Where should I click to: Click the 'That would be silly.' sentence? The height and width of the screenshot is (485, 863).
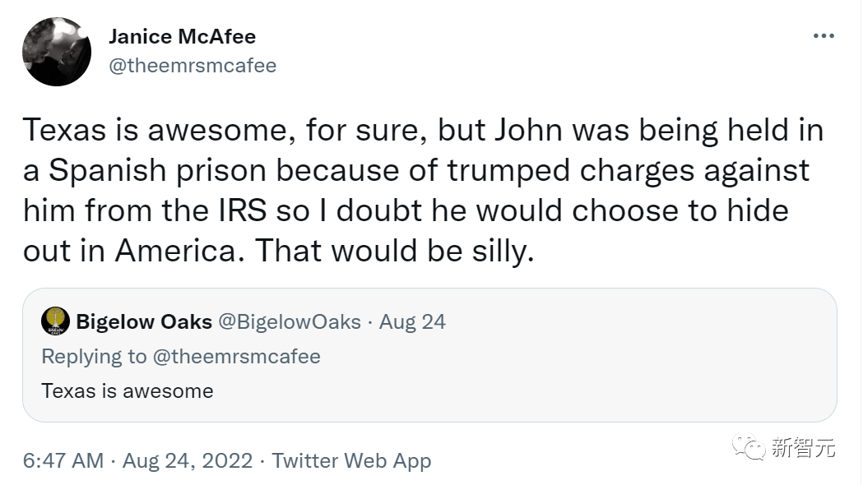[394, 251]
